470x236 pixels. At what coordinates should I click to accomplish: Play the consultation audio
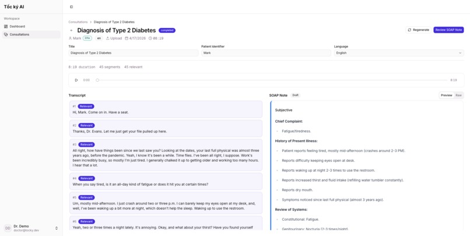click(x=76, y=80)
